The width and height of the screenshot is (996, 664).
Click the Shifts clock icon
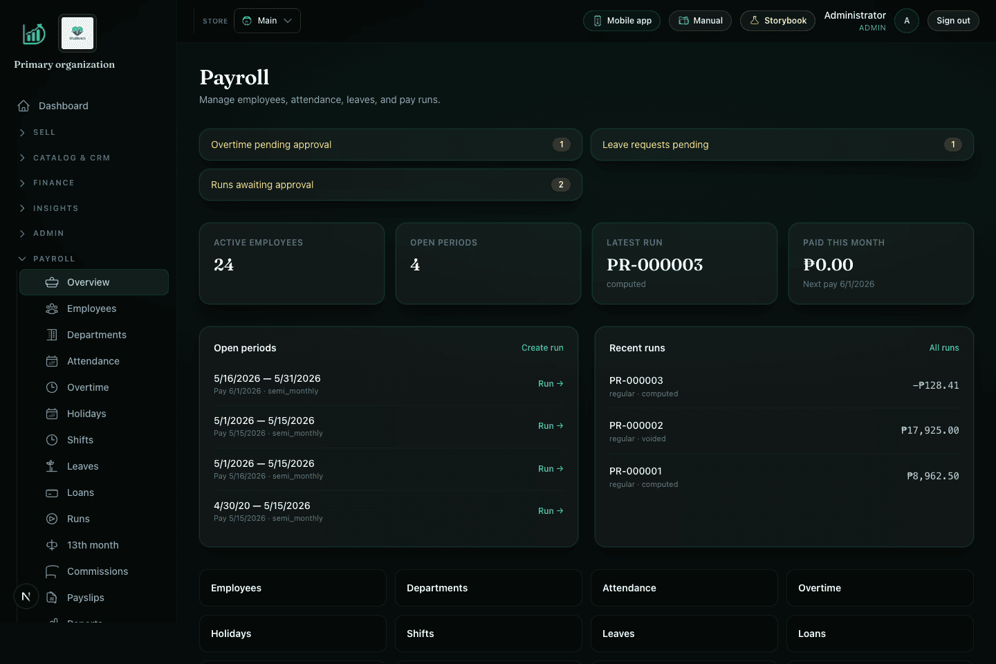point(52,440)
